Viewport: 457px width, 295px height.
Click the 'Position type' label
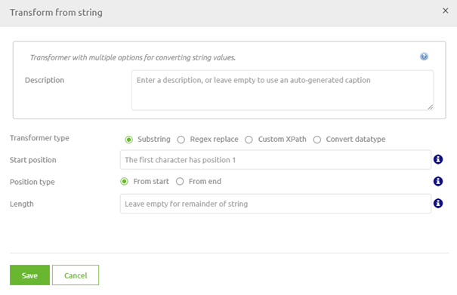click(32, 182)
